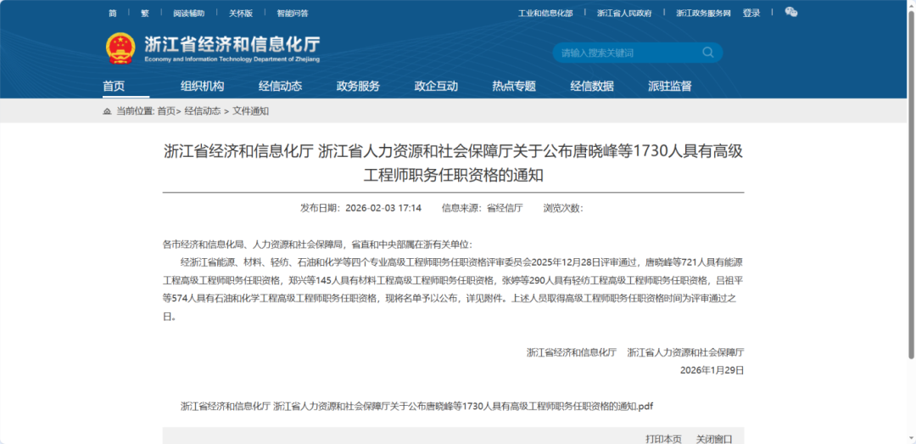Switch to Traditional Chinese (繁)
This screenshot has height=444, width=916.
tap(144, 14)
